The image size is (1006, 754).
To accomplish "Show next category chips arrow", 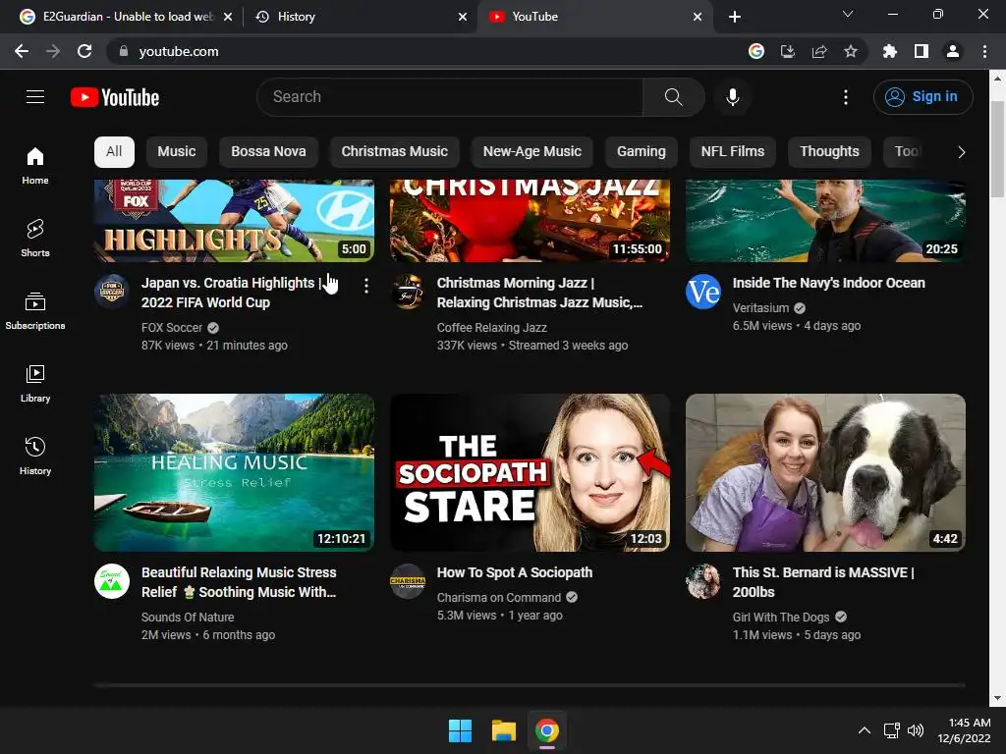I will pyautogui.click(x=961, y=152).
